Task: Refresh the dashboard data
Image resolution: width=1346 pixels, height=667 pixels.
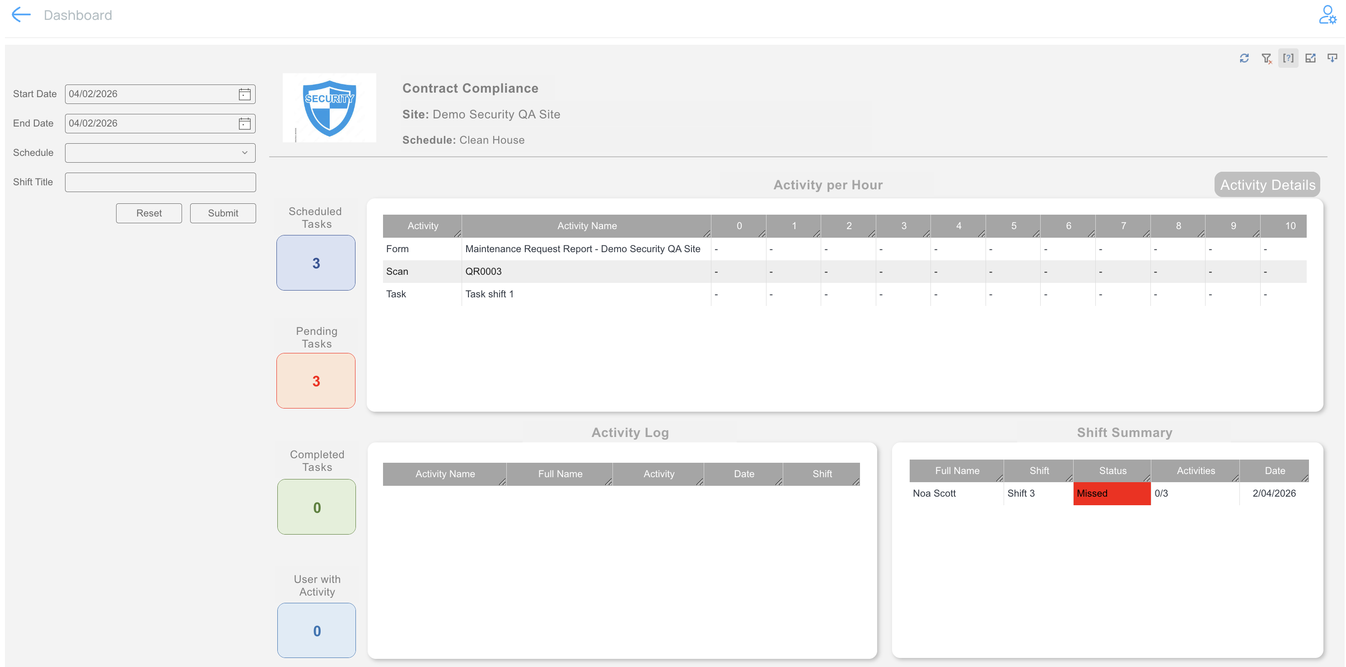Action: pos(1244,58)
